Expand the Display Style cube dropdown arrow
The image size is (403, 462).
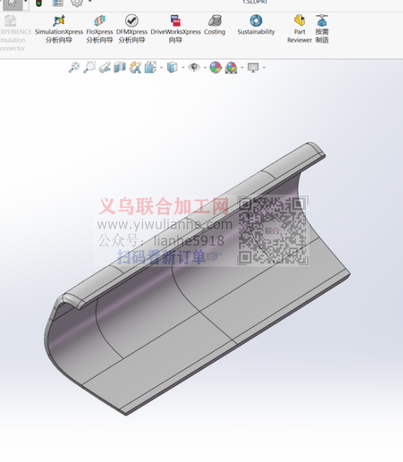pos(183,68)
